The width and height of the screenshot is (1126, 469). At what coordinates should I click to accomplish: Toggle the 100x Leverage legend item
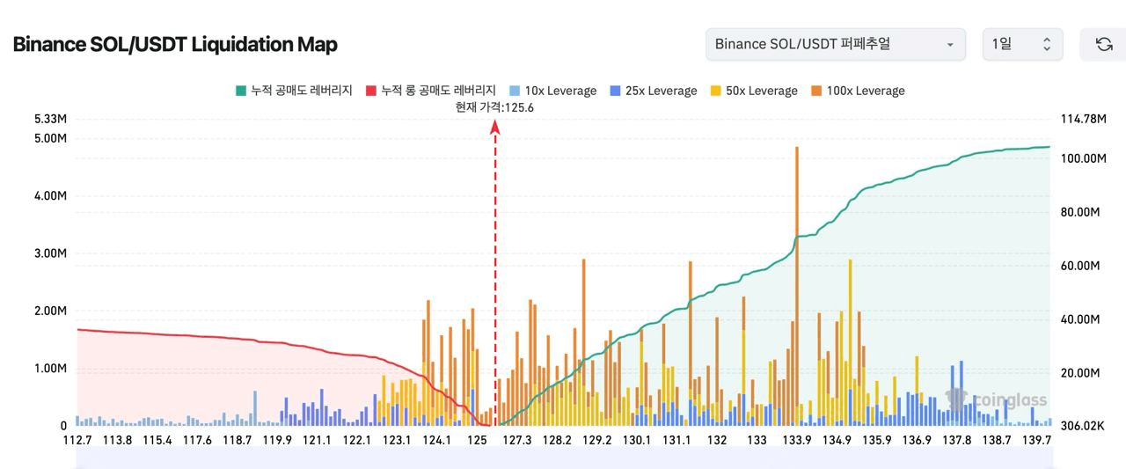(857, 91)
